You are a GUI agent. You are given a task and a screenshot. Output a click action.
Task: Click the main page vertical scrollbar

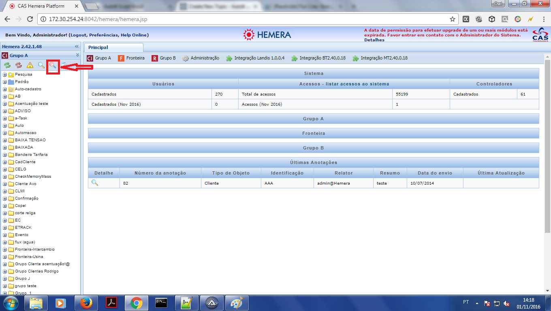coord(547,146)
